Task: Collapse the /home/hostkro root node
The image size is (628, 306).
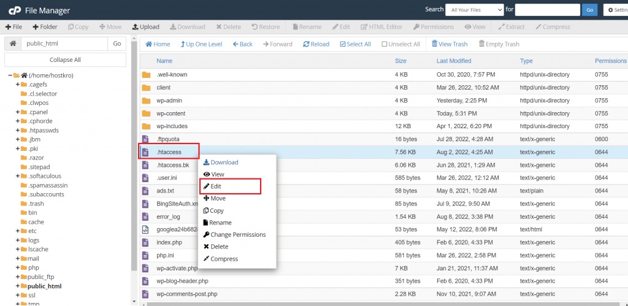Action: [x=10, y=75]
